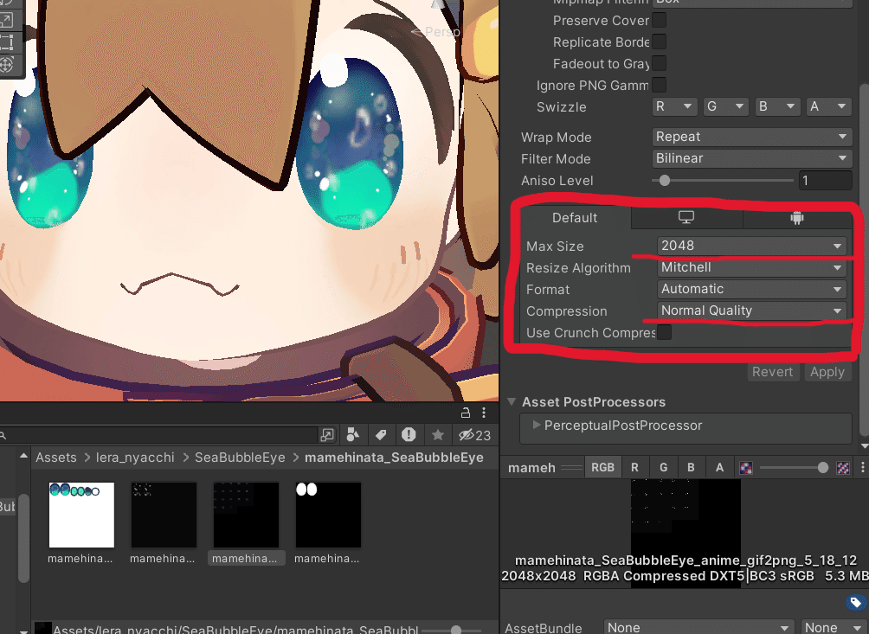Expand PerceptualPostProcessor entry

(536, 426)
